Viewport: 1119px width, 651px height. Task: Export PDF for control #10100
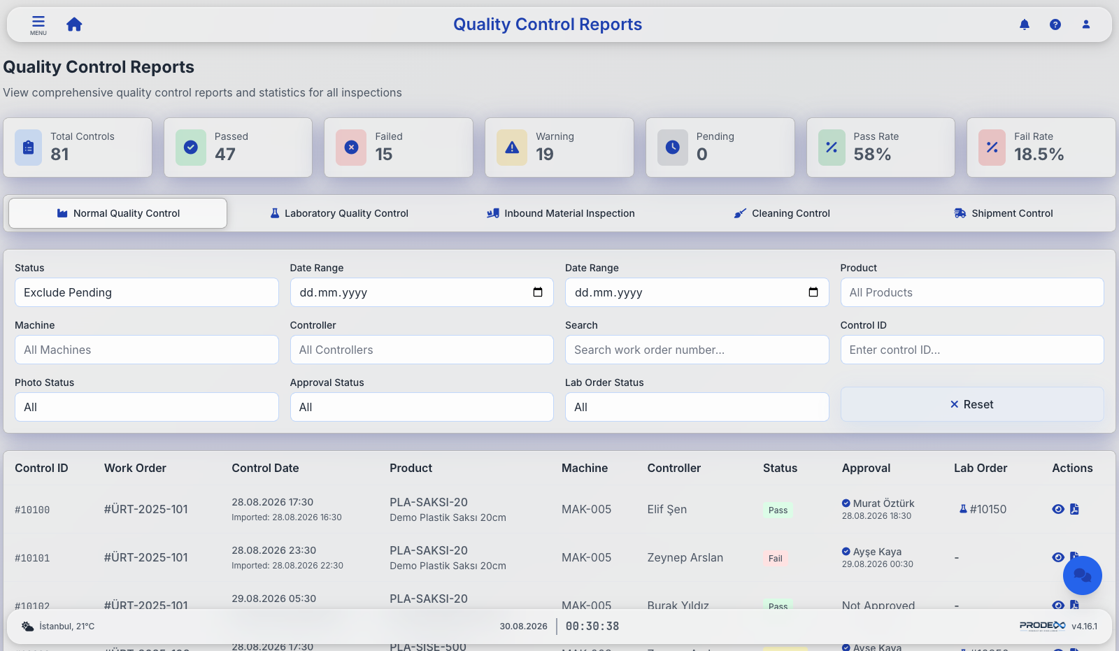pyautogui.click(x=1074, y=509)
